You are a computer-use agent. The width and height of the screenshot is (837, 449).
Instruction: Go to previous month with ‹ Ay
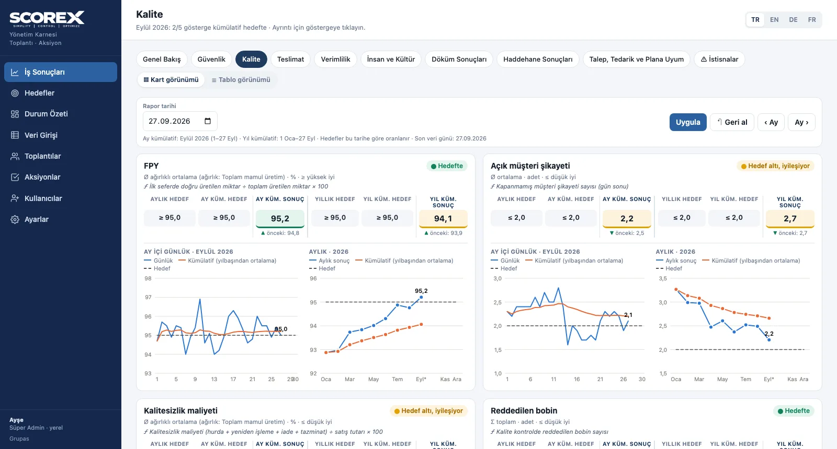pyautogui.click(x=771, y=122)
